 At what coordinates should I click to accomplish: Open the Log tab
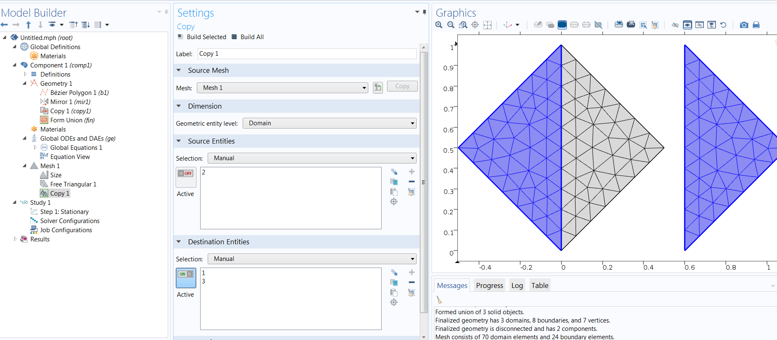(517, 285)
